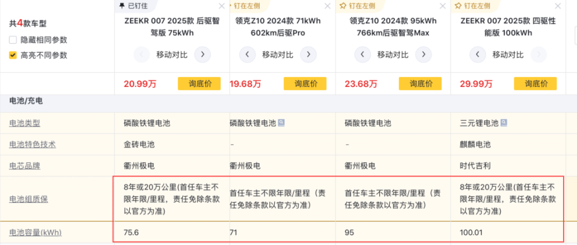Enable the 隐藏相同参数 checkbox
This screenshot has height=245, width=577.
pyautogui.click(x=13, y=40)
